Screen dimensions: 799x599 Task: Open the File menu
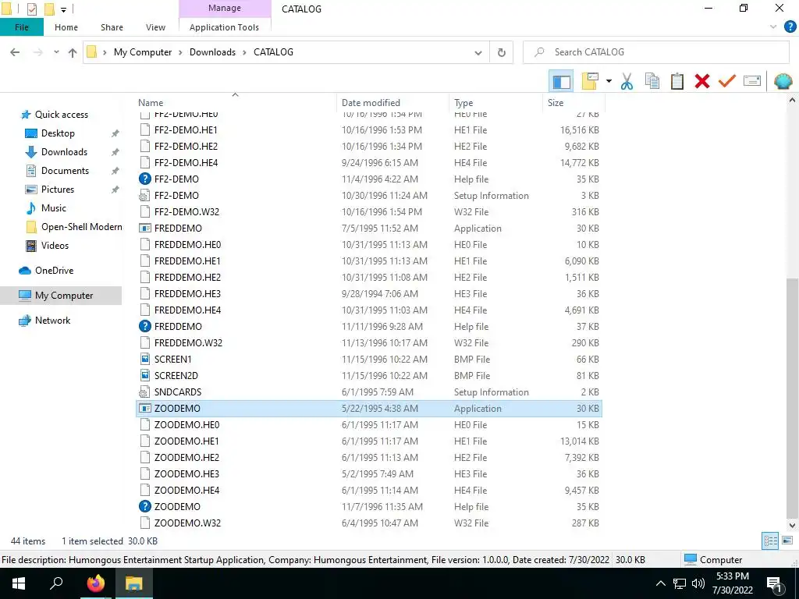22,27
